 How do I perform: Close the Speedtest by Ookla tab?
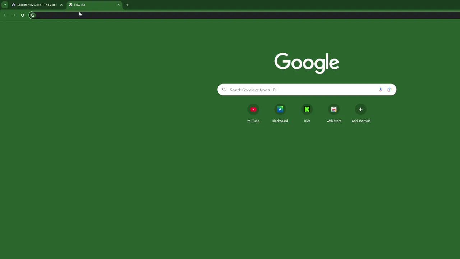[x=61, y=5]
